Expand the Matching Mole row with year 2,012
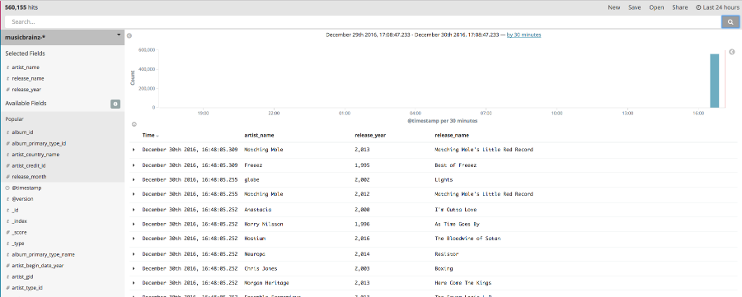The image size is (742, 297). coord(134,194)
